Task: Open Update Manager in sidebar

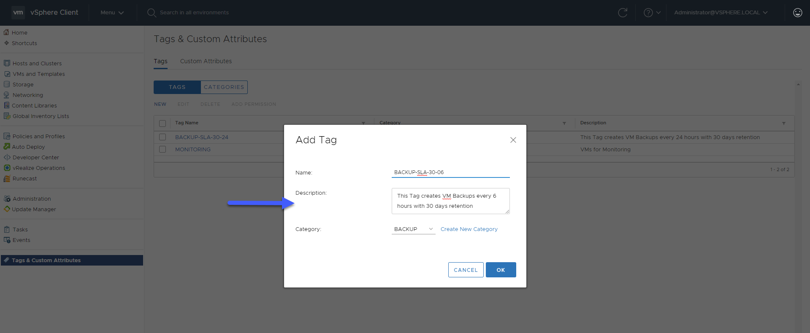Action: (x=34, y=209)
